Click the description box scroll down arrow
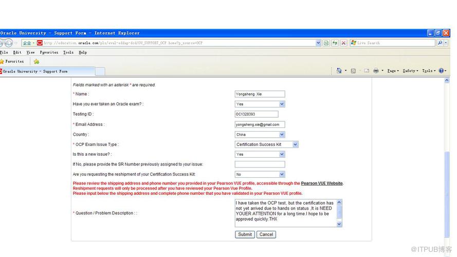Viewport: 457px width, 257px height. (339, 224)
